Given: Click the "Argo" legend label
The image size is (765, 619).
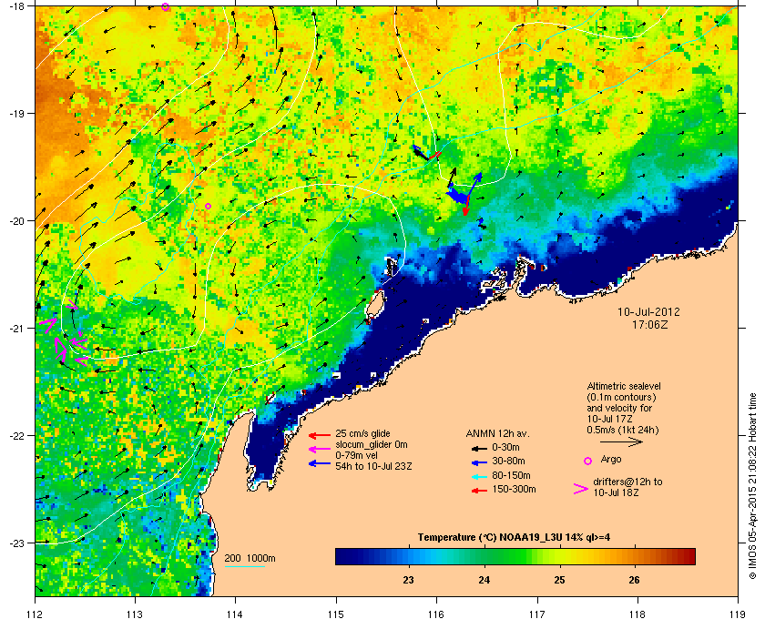Looking at the screenshot, I should [x=611, y=459].
